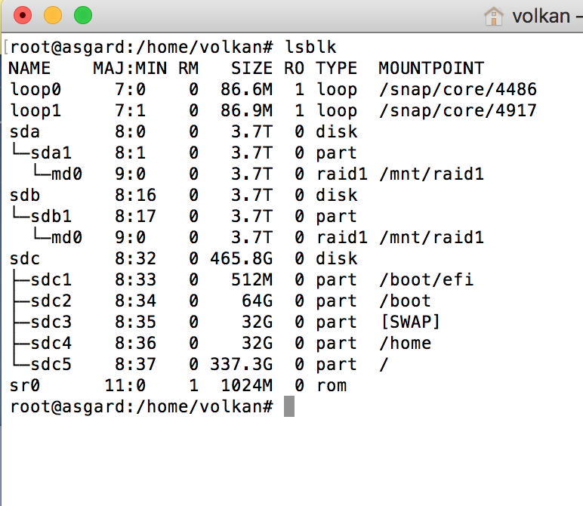Select the /snap/core/4486 mount path

[x=458, y=90]
